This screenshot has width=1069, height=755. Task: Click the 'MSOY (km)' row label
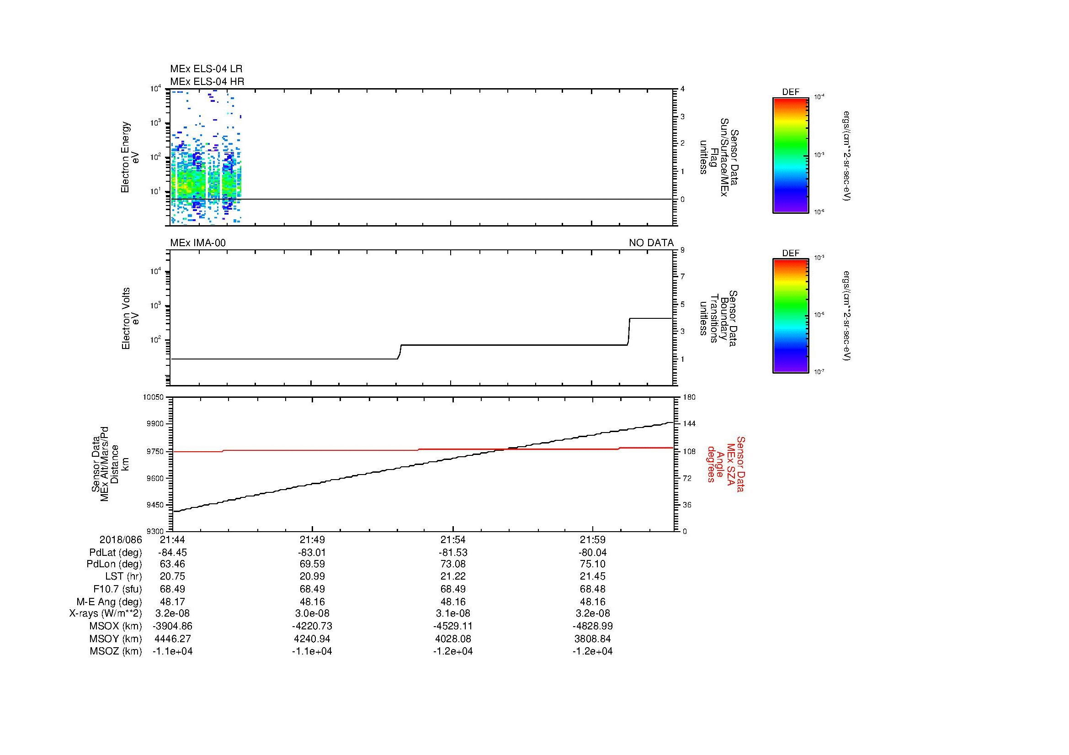click(116, 639)
